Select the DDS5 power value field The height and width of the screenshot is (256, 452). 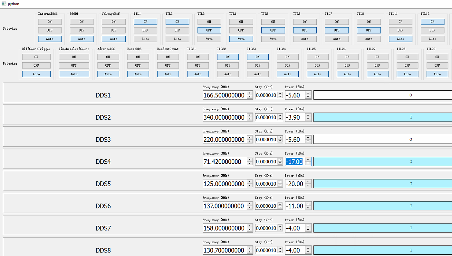click(x=295, y=184)
